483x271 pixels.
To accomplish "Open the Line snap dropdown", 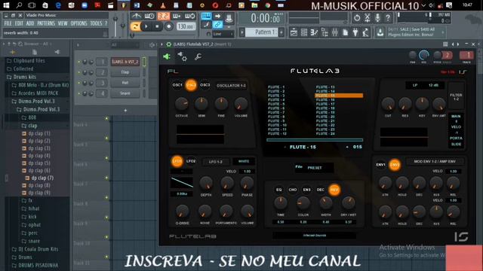I will click(x=223, y=34).
